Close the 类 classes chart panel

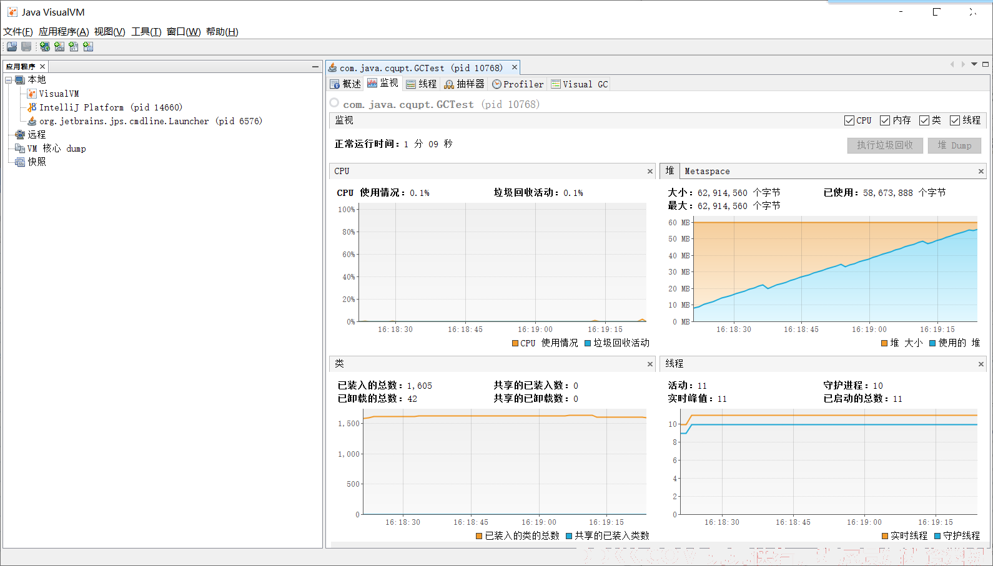[650, 364]
